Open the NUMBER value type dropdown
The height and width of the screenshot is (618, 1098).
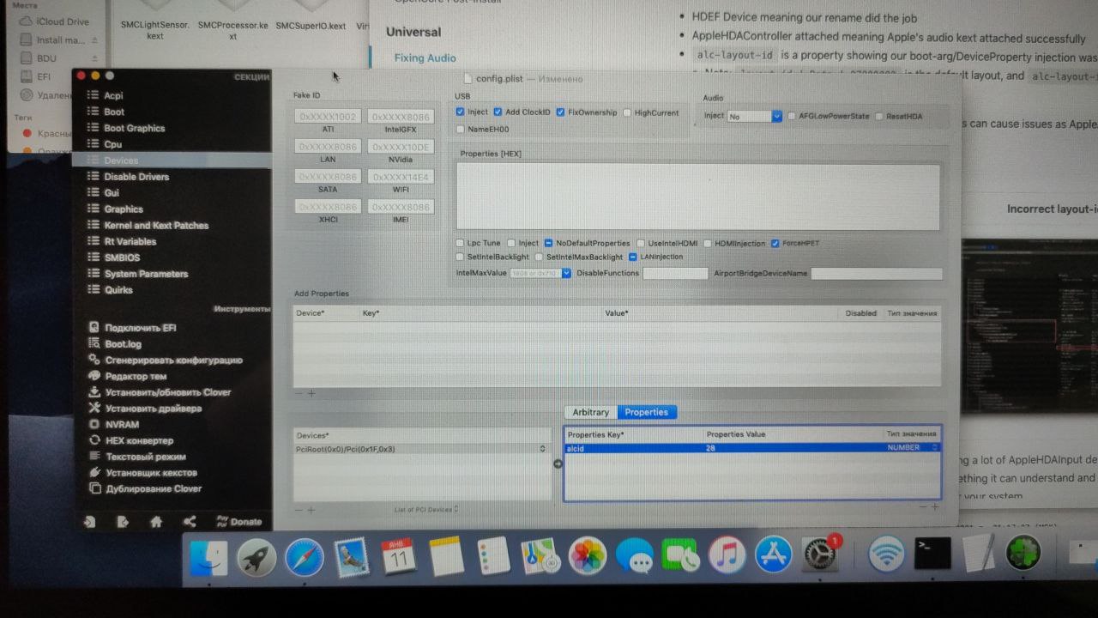[935, 447]
